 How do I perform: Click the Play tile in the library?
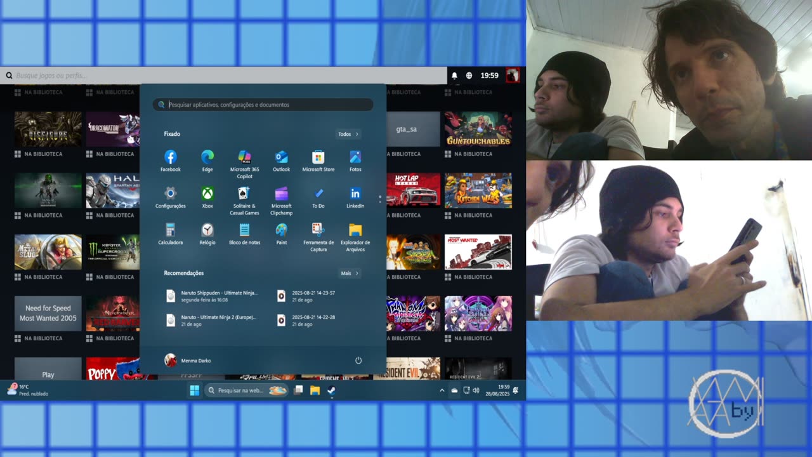click(48, 369)
